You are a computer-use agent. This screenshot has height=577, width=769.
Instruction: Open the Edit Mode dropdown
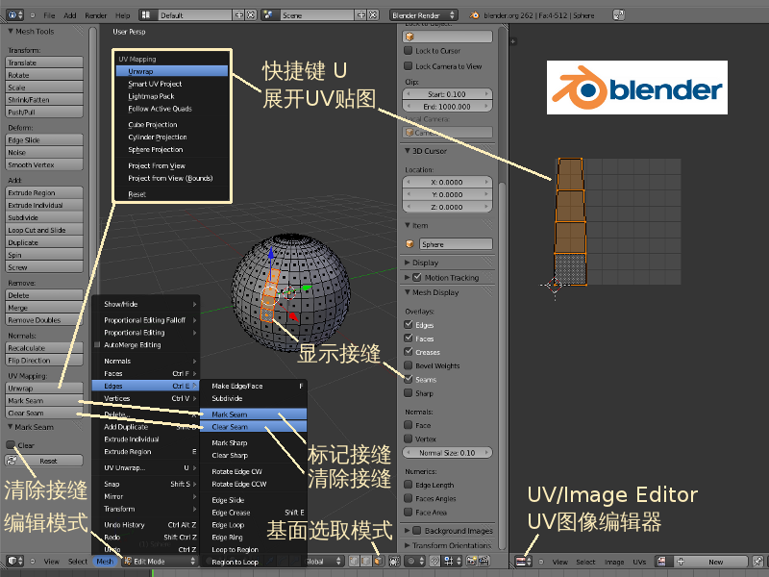click(x=160, y=561)
